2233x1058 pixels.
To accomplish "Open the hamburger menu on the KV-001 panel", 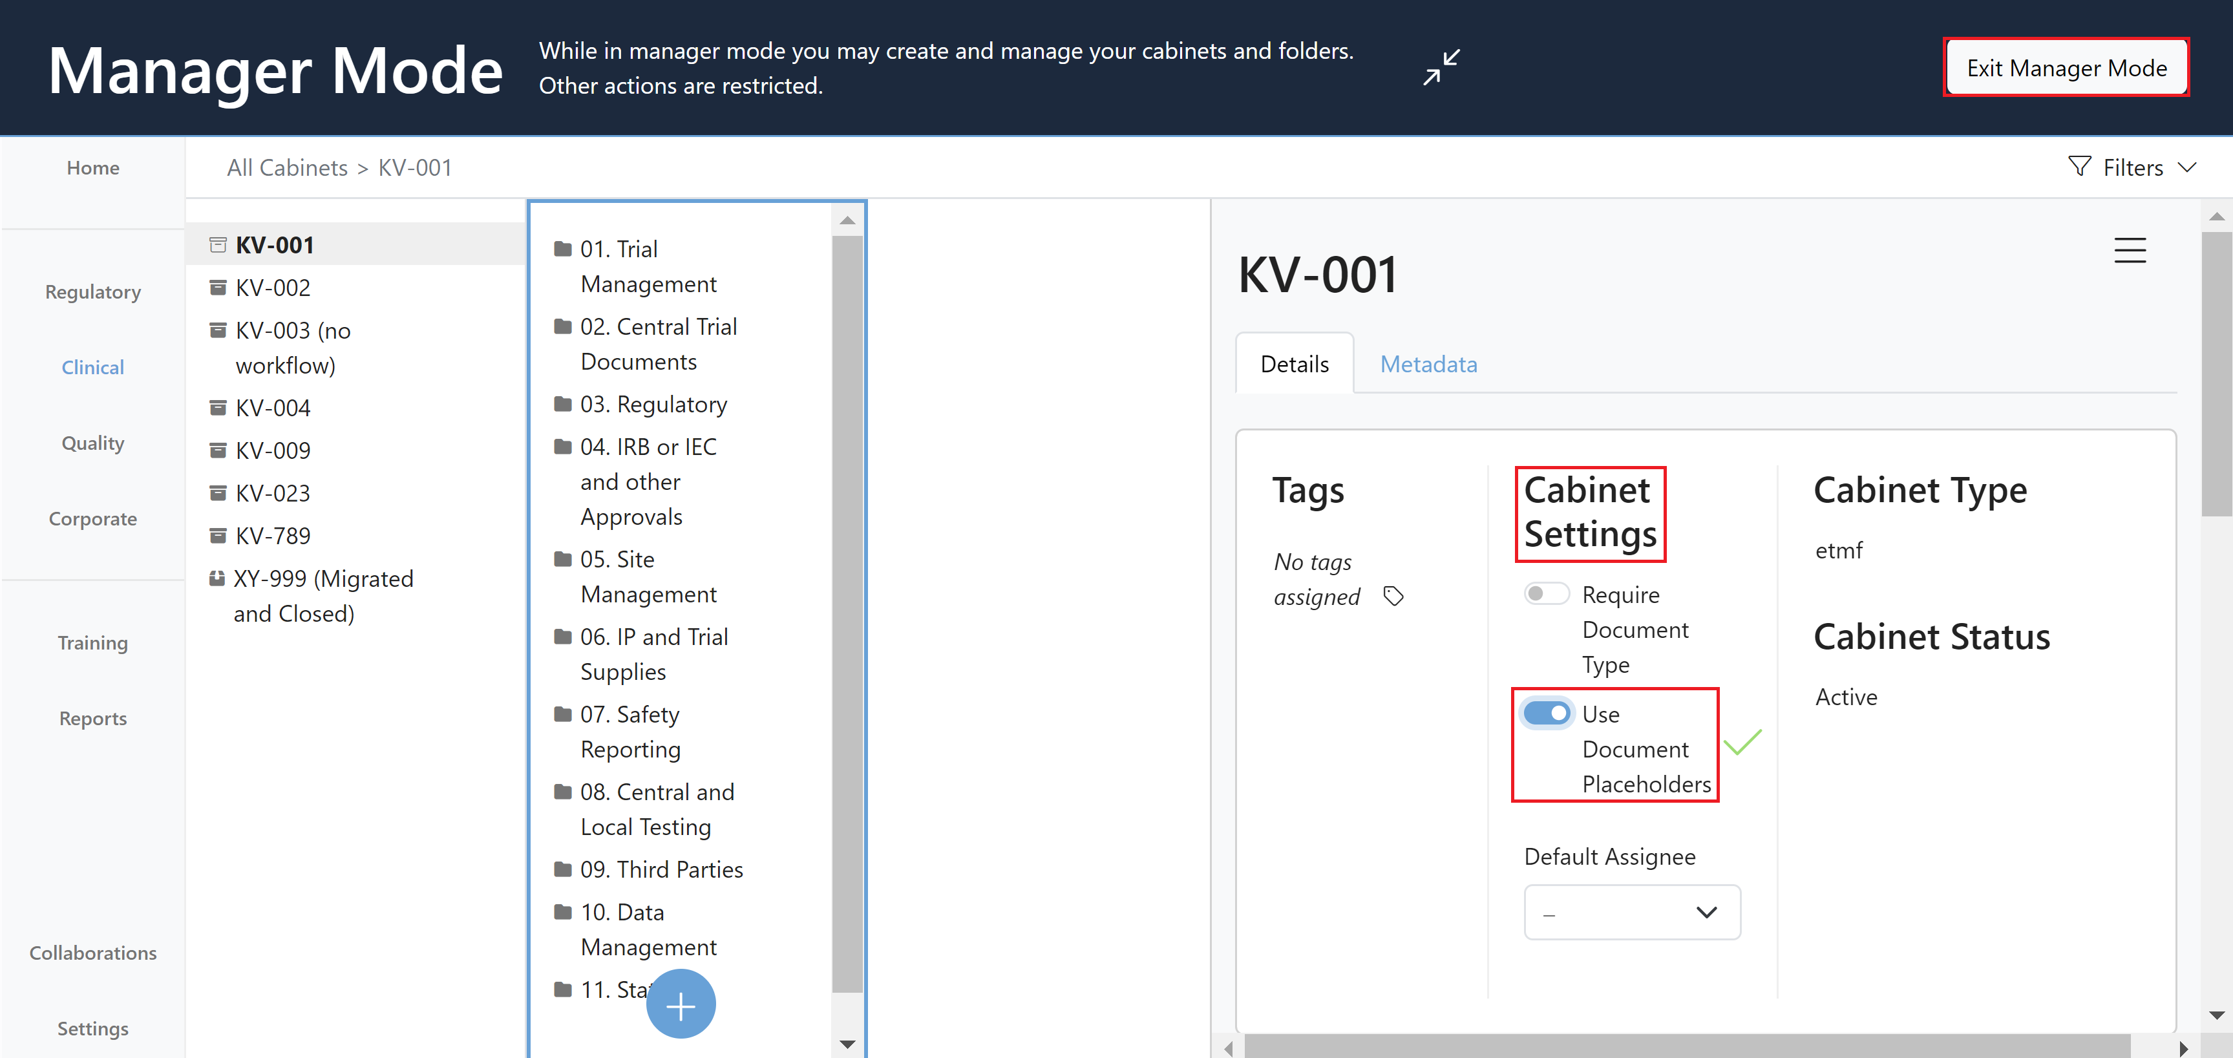I will coord(2131,250).
